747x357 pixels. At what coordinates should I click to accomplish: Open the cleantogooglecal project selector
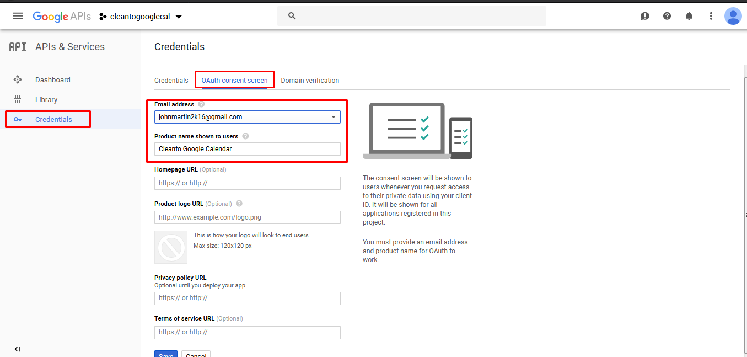[141, 17]
